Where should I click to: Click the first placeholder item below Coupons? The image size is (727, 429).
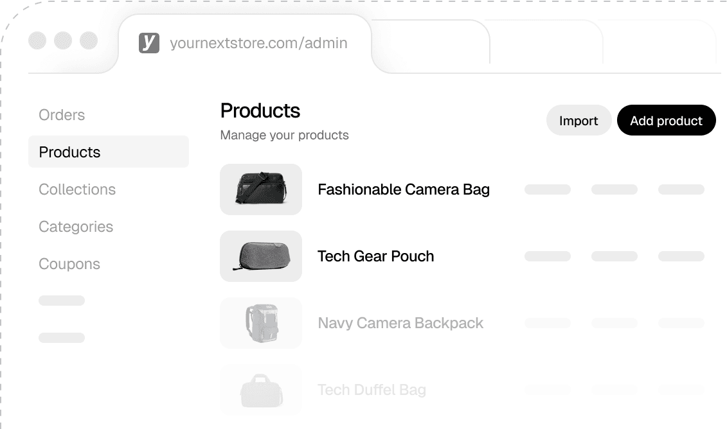click(62, 301)
